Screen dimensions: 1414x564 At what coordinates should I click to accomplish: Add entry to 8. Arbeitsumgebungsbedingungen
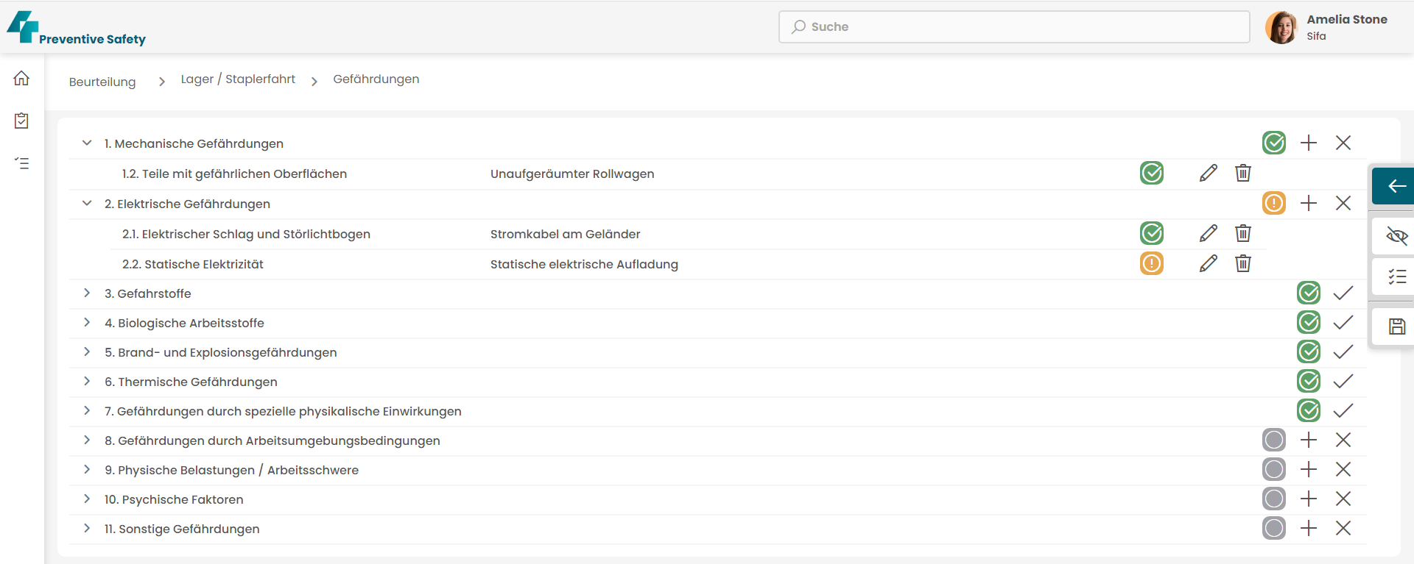coord(1309,440)
